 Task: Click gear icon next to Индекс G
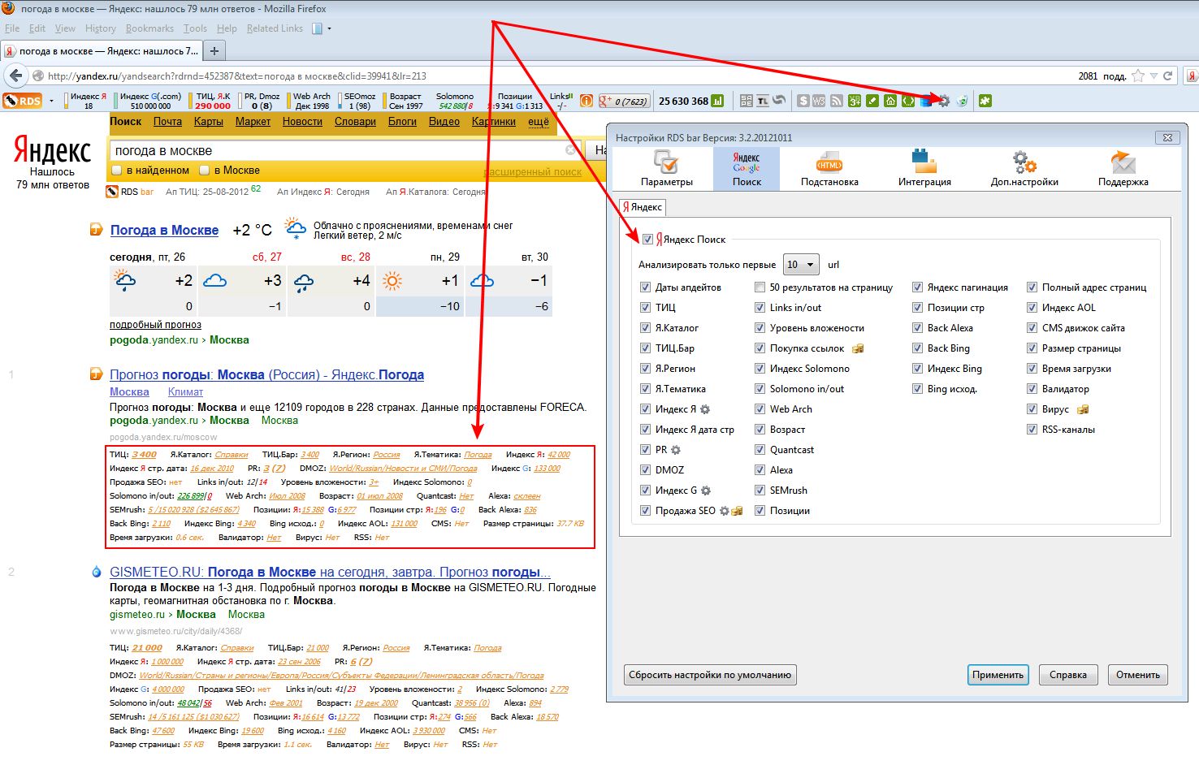[x=706, y=491]
